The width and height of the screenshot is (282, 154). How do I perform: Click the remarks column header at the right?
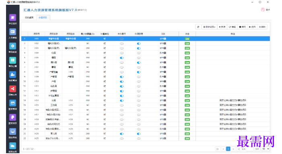click(233, 34)
